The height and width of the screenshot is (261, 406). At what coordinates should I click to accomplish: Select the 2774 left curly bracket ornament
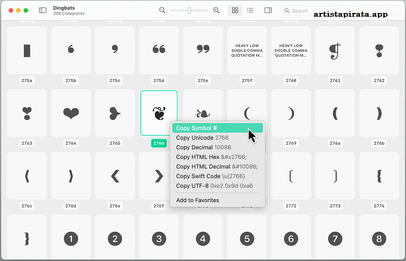(x=379, y=176)
